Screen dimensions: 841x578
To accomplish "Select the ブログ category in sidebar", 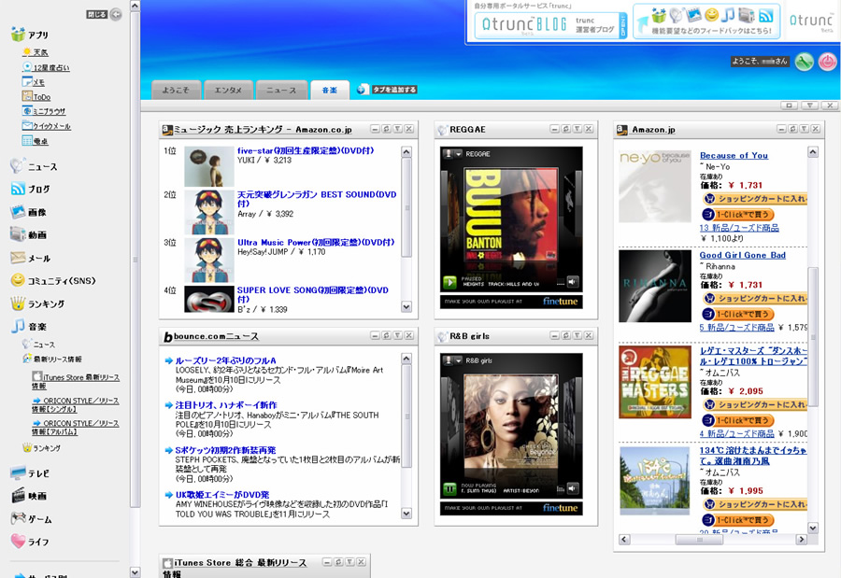I will pyautogui.click(x=31, y=189).
